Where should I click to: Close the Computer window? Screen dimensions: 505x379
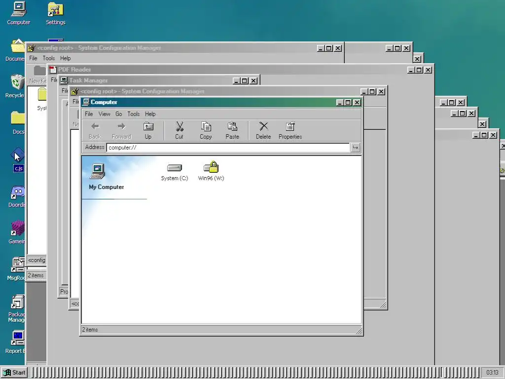click(357, 103)
